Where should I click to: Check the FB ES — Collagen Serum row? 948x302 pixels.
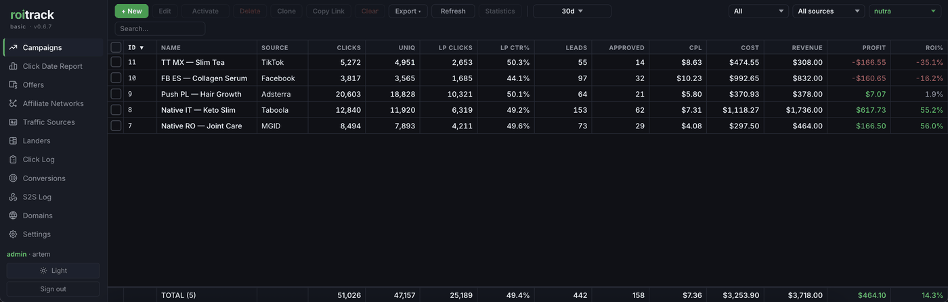coord(116,78)
